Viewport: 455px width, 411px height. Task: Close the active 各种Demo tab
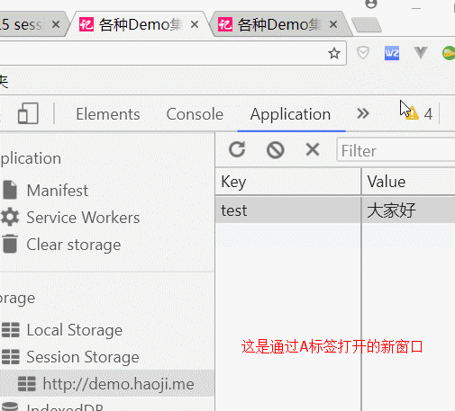tap(195, 24)
